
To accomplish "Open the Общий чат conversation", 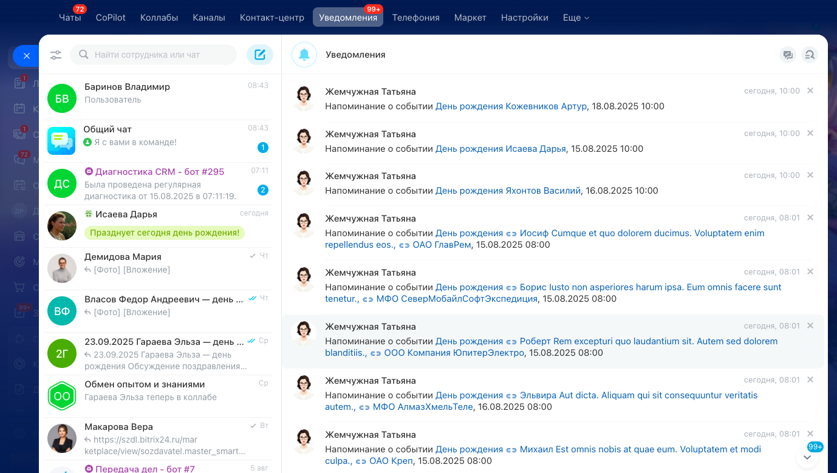I will 160,141.
